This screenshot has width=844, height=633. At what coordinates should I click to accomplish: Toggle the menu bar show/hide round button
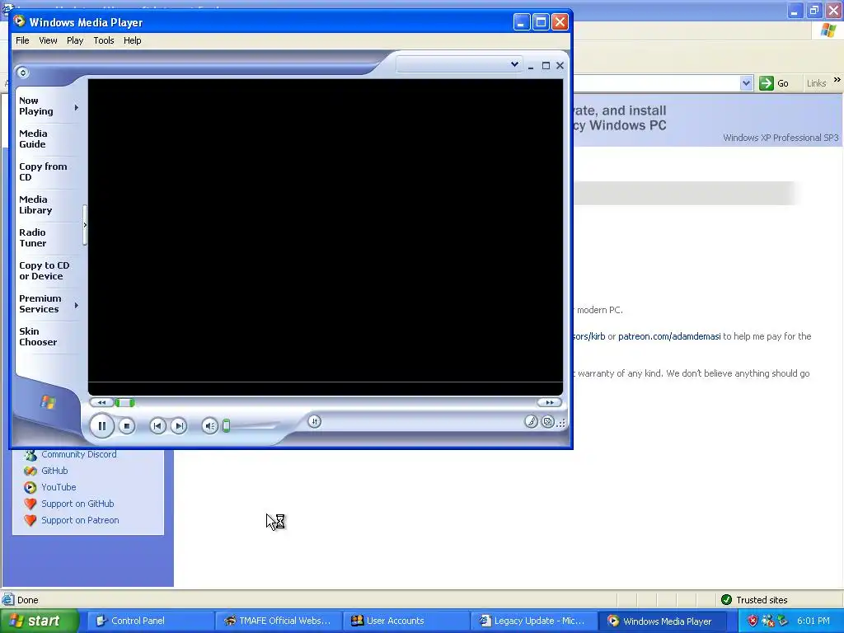(22, 73)
